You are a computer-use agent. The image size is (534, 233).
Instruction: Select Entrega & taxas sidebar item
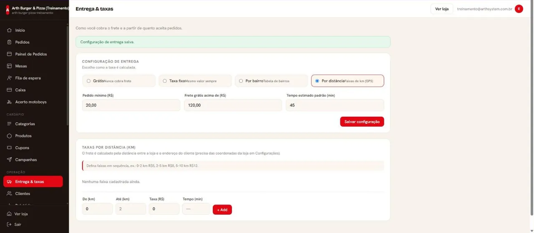tap(33, 182)
